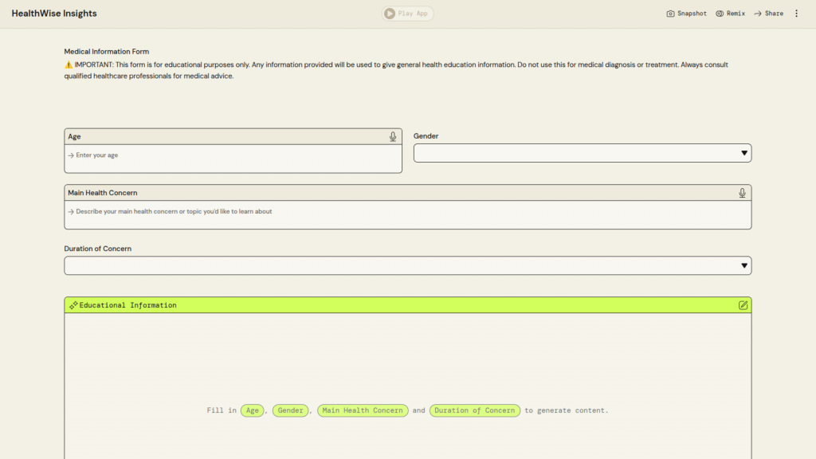Click the green Main Health Concern chip
This screenshot has width=816, height=459.
(363, 410)
